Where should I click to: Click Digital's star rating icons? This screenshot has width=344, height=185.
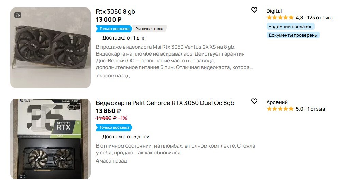(280, 18)
